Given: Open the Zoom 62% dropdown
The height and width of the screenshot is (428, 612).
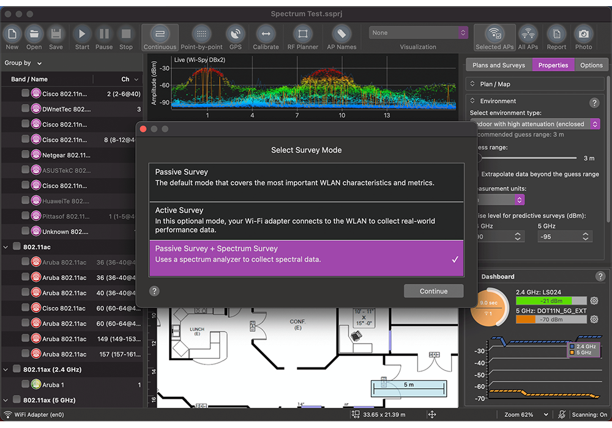Looking at the screenshot, I should tap(526, 415).
